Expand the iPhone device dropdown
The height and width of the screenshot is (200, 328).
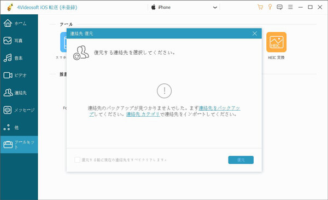click(x=215, y=8)
